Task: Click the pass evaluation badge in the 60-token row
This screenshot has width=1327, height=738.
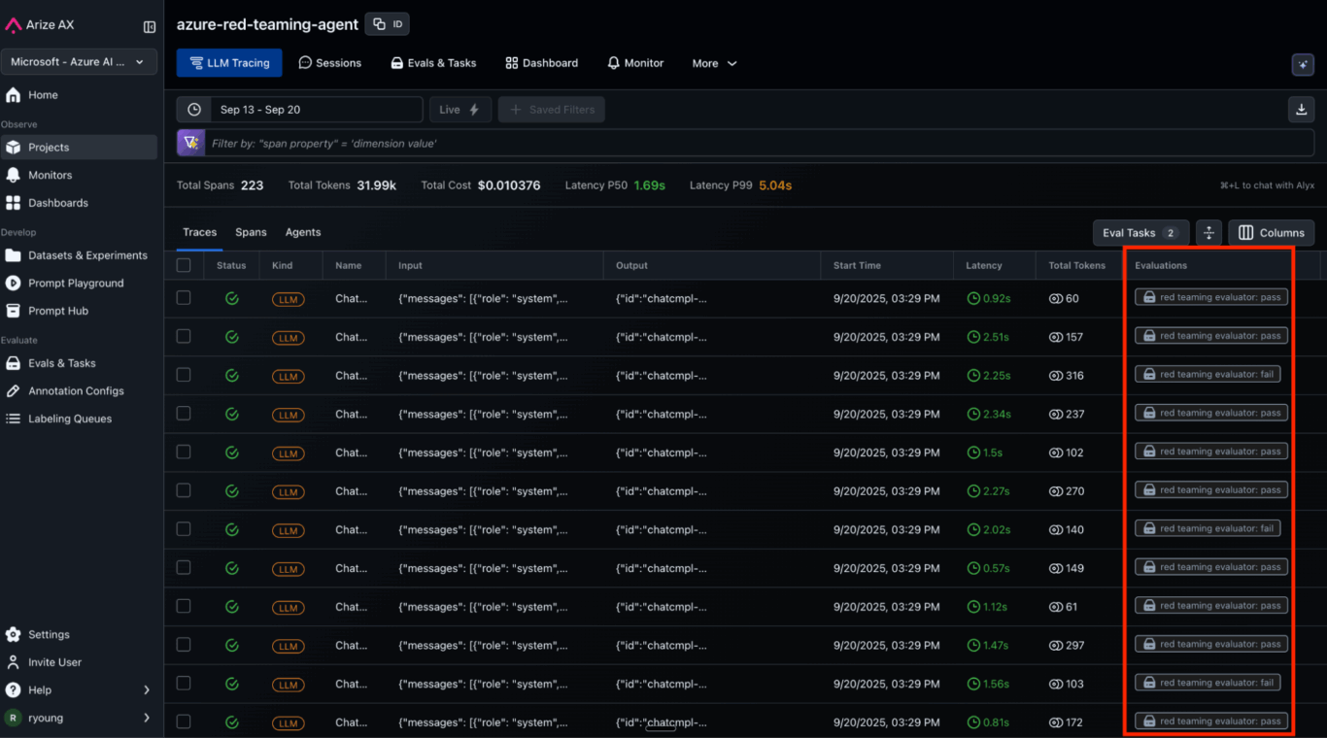Action: (1211, 297)
